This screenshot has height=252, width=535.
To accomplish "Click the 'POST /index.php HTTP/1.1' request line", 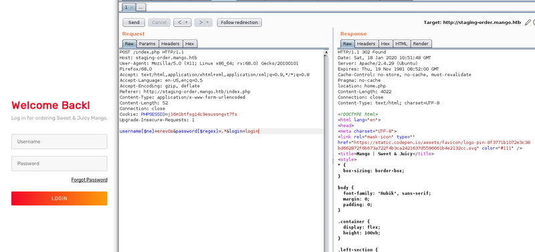I will pos(152,52).
